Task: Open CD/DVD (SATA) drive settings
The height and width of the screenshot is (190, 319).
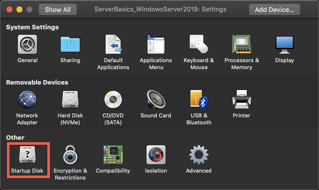Action: [113, 99]
